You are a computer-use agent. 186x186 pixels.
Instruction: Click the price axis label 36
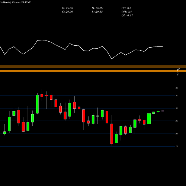(177, 96)
